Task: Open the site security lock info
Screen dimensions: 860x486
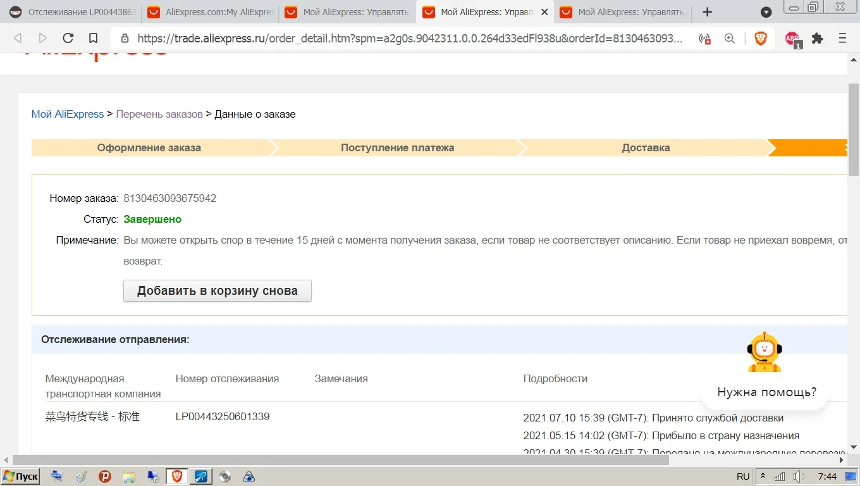Action: click(x=125, y=39)
